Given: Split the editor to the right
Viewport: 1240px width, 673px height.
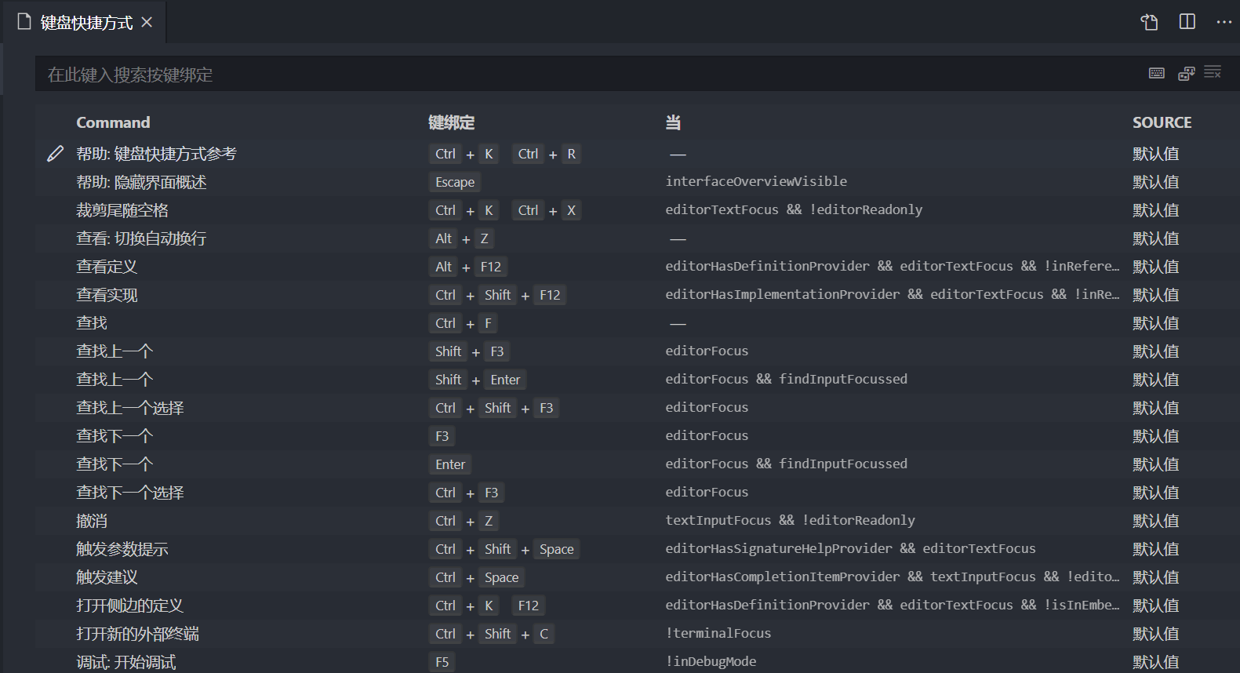Looking at the screenshot, I should [1187, 22].
